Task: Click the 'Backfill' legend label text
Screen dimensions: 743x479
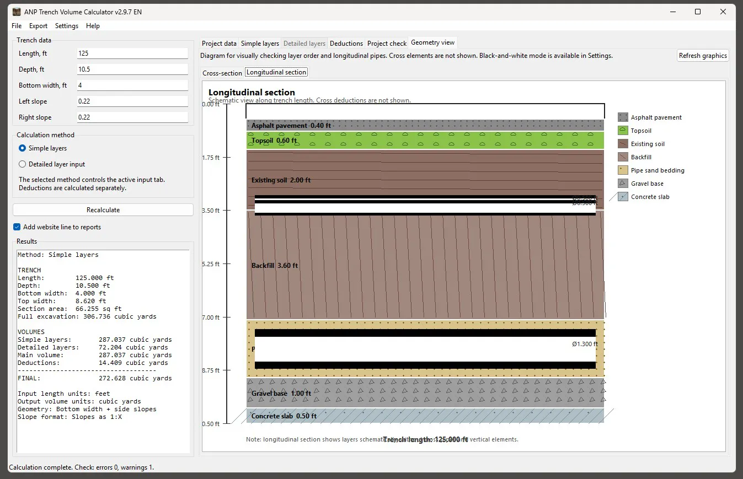Action: pos(641,157)
